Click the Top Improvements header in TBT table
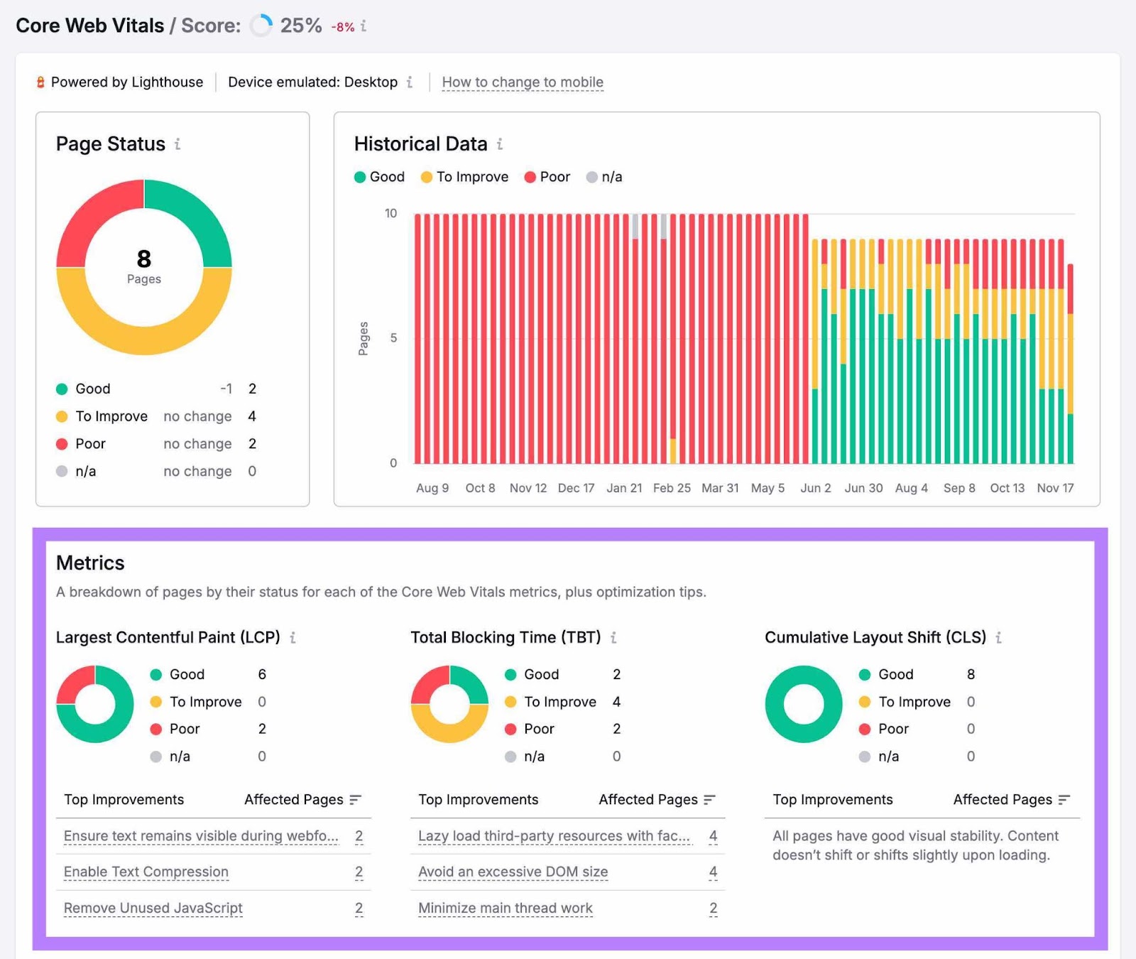 [x=479, y=800]
